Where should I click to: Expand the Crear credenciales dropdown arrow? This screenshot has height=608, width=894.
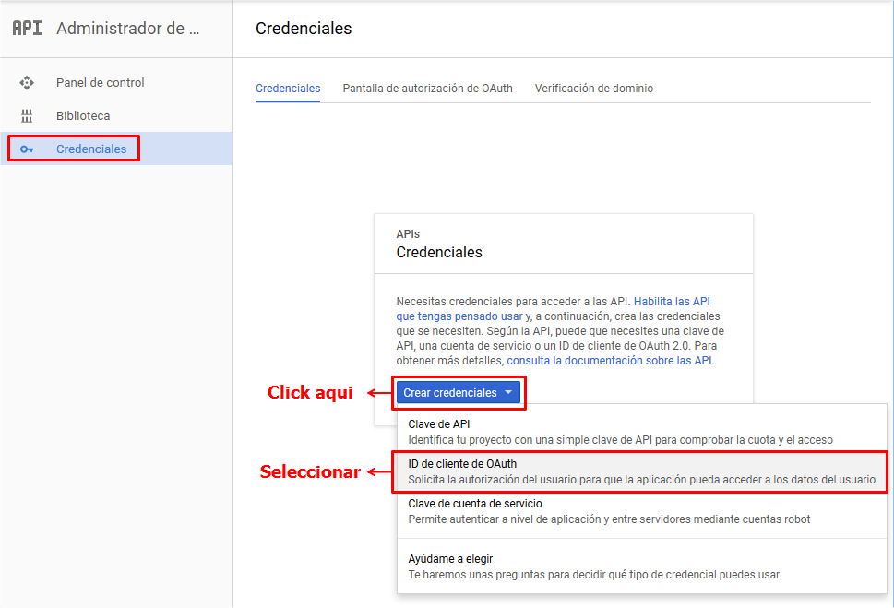[508, 393]
